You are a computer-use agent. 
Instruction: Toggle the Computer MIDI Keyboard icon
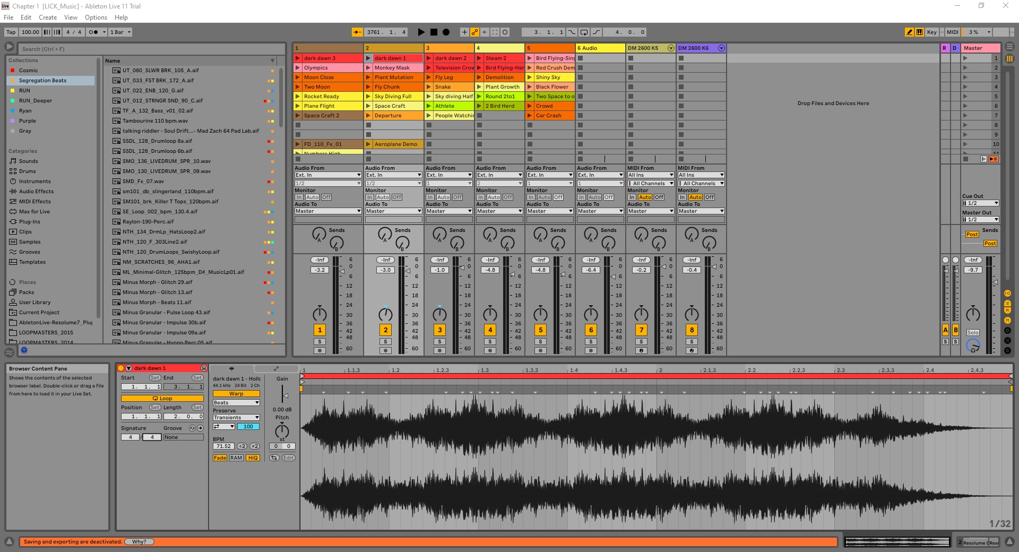point(919,32)
